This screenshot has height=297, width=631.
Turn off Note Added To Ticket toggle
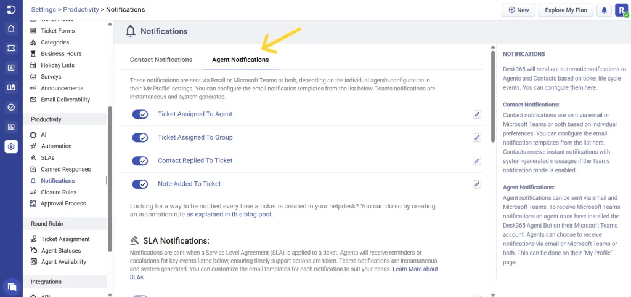(x=140, y=184)
